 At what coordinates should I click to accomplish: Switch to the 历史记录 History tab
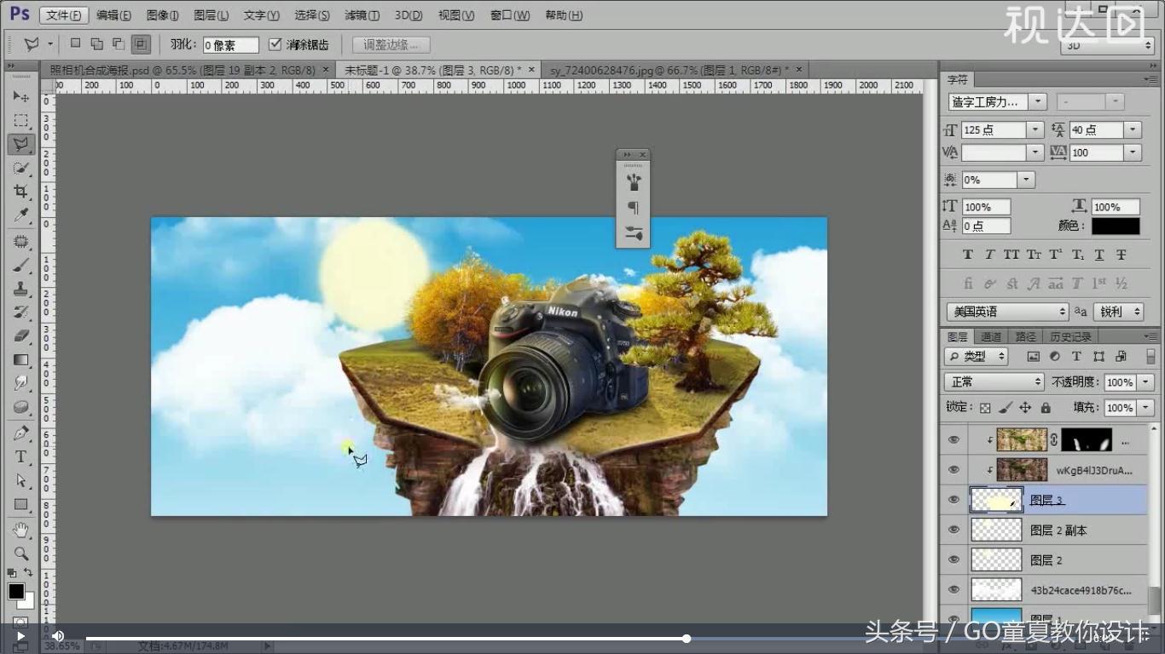tap(1072, 336)
